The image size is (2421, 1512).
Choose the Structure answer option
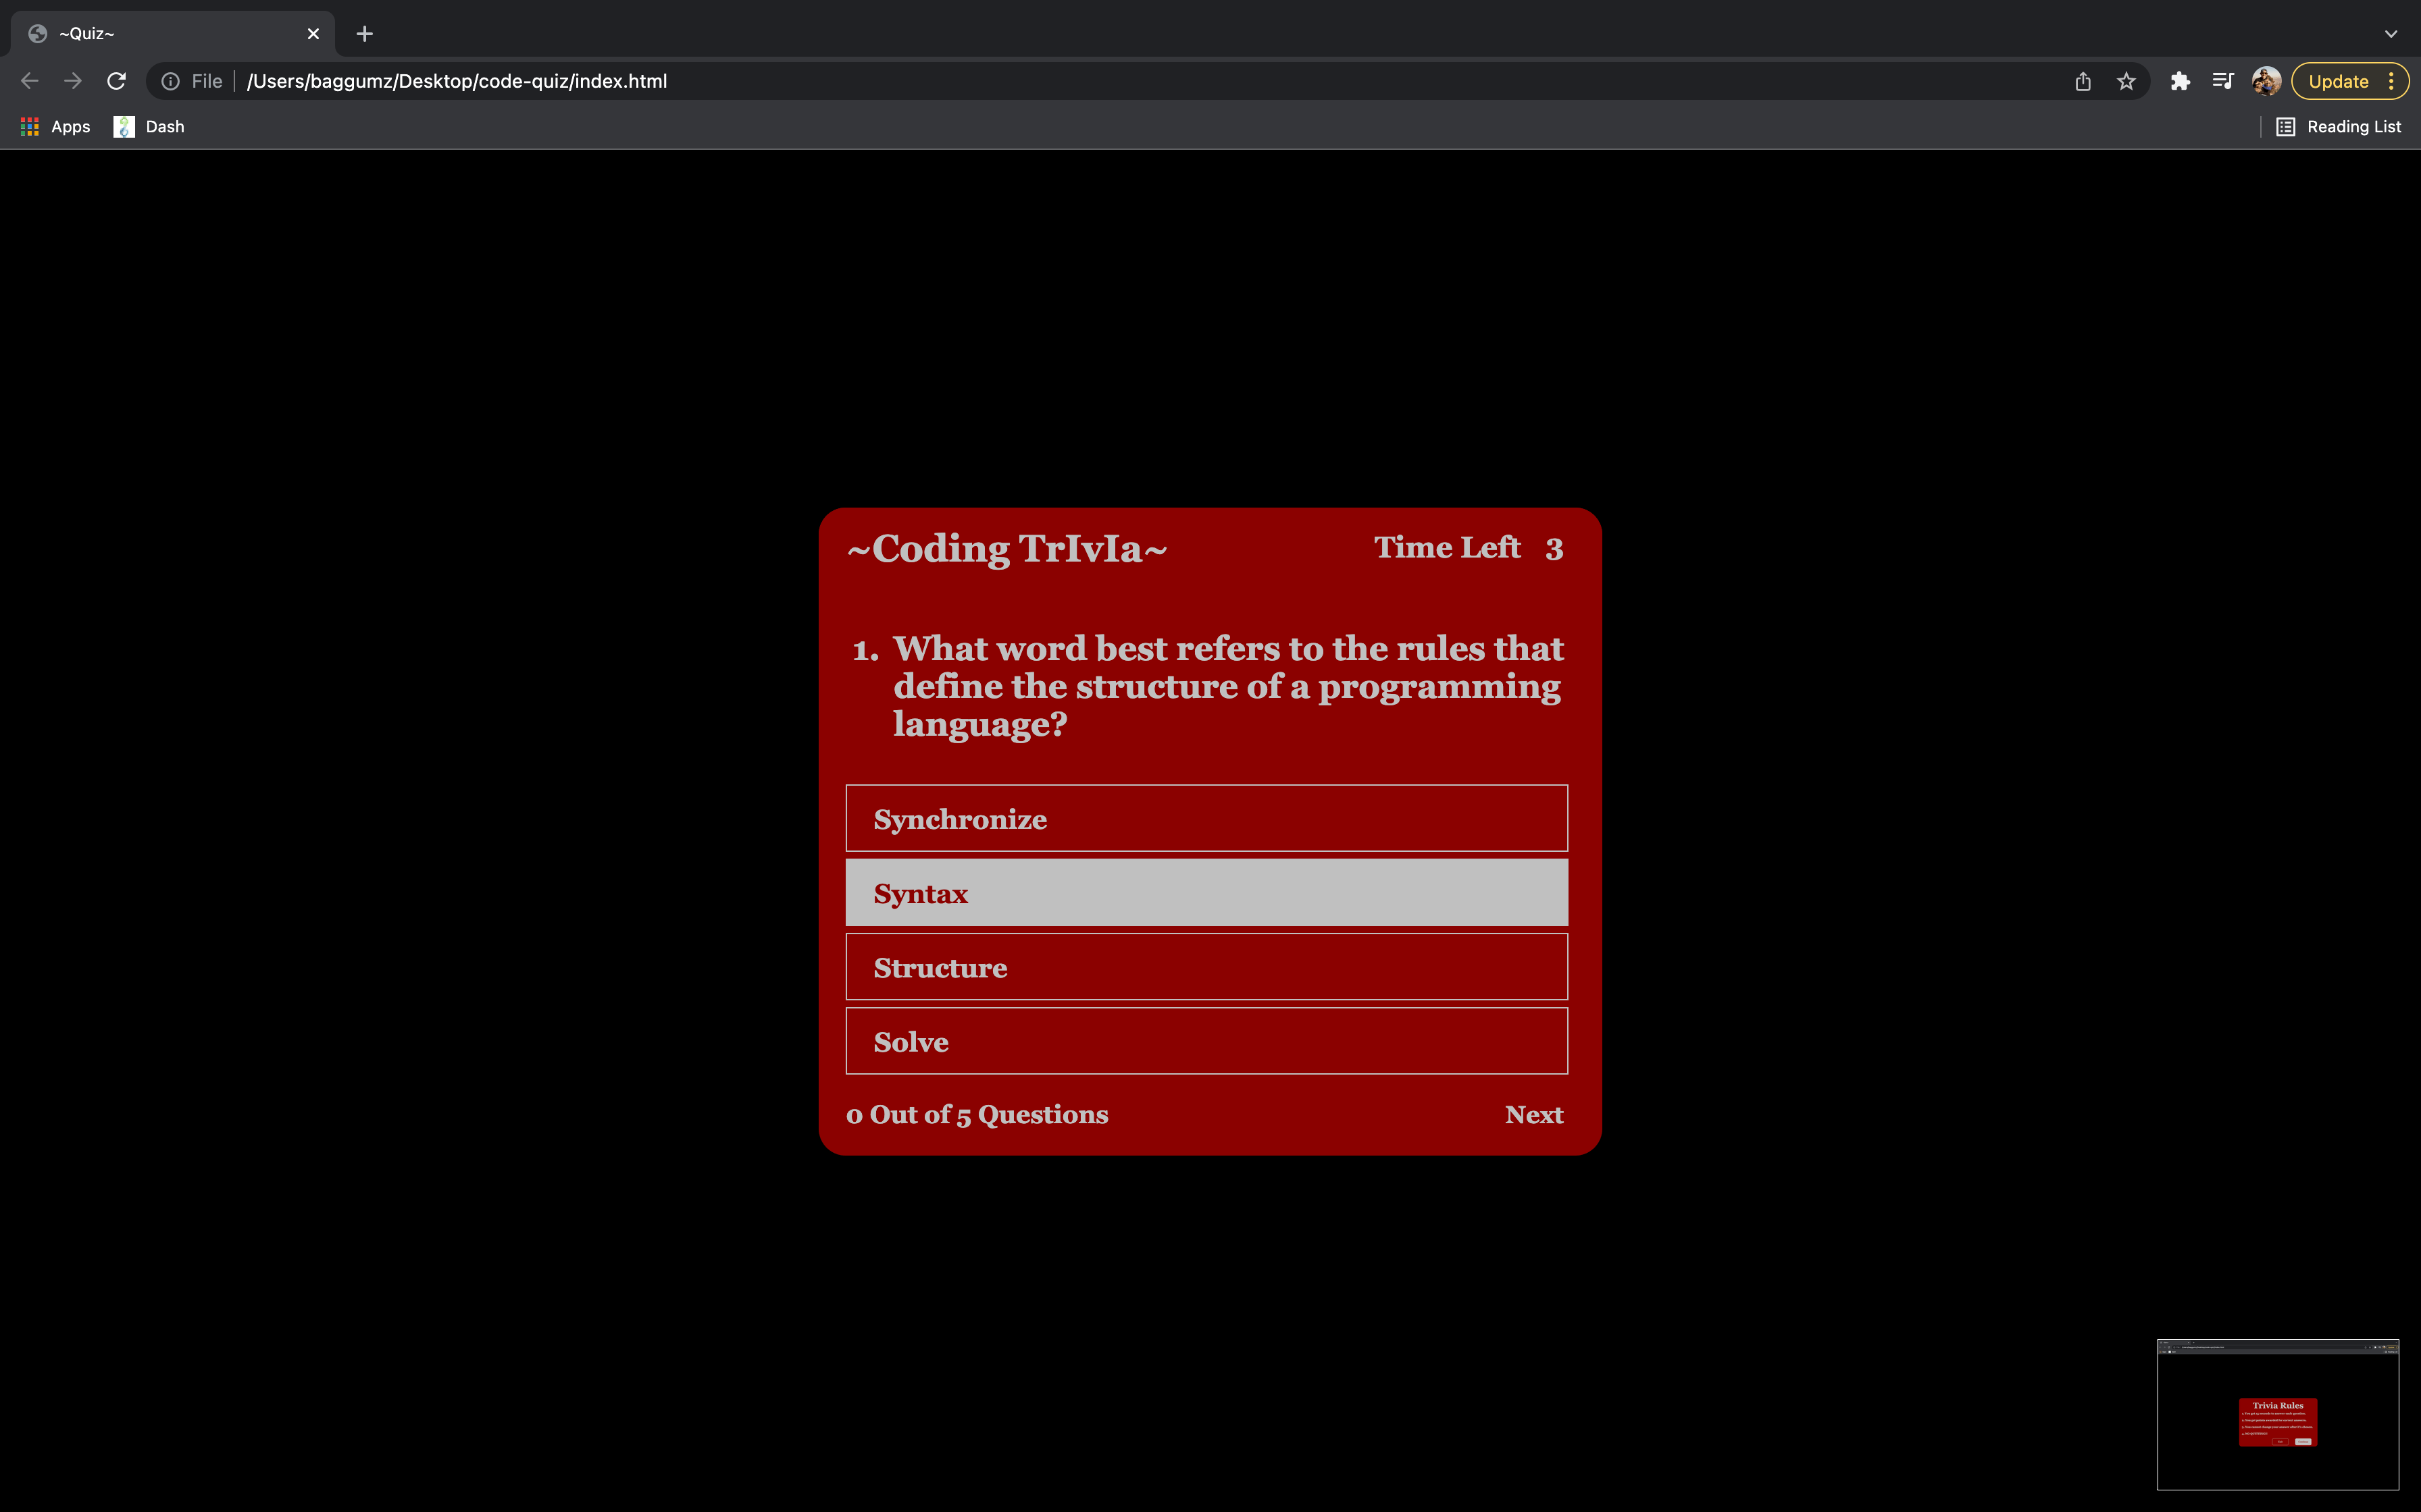(x=1206, y=966)
